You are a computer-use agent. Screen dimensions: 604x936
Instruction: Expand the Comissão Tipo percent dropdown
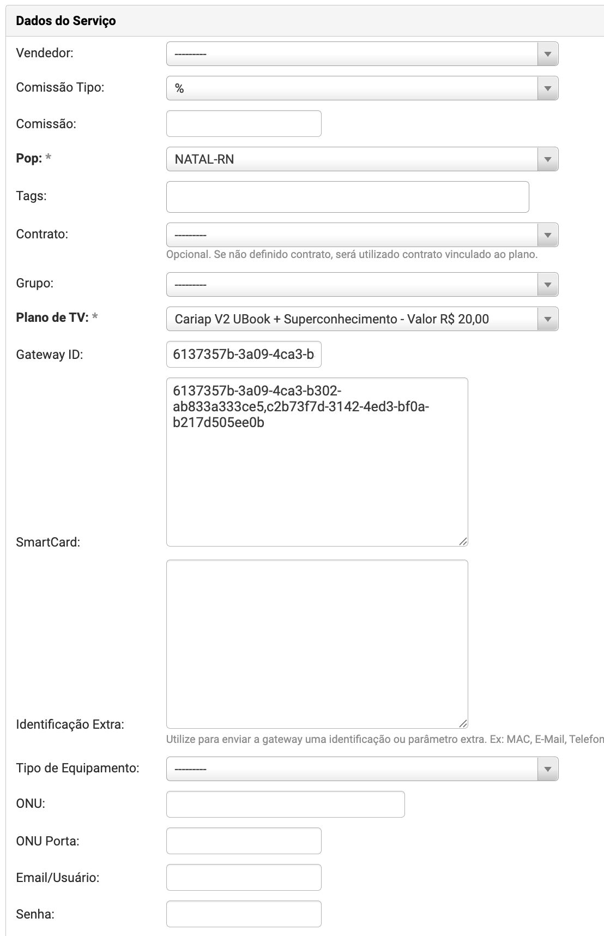pos(362,88)
